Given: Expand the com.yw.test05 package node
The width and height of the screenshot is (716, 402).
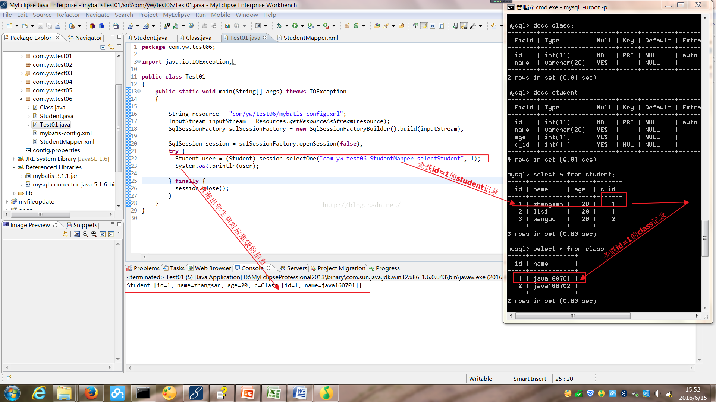Looking at the screenshot, I should pyautogui.click(x=21, y=90).
